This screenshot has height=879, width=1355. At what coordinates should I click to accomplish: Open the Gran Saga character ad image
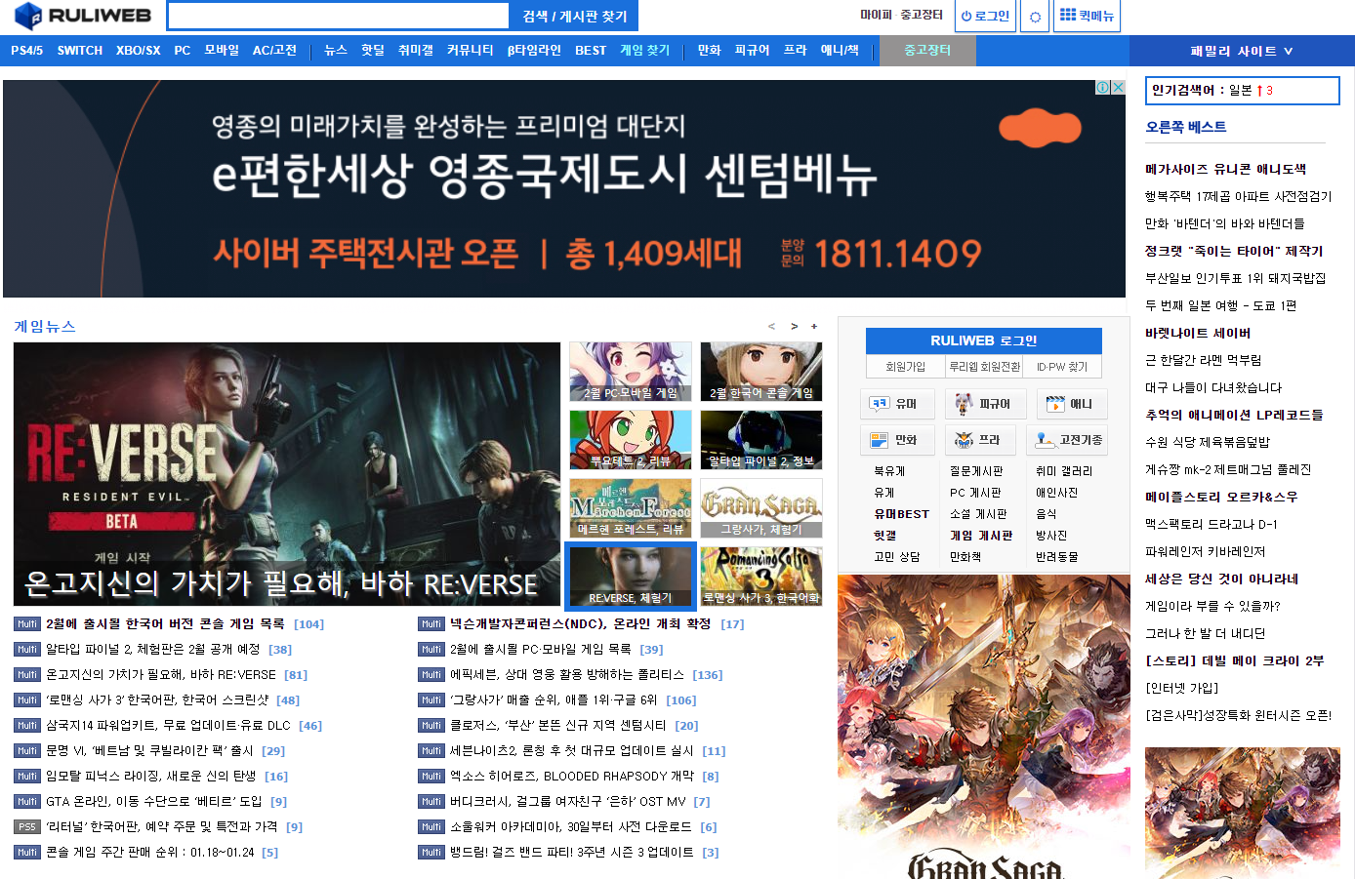(x=984, y=727)
